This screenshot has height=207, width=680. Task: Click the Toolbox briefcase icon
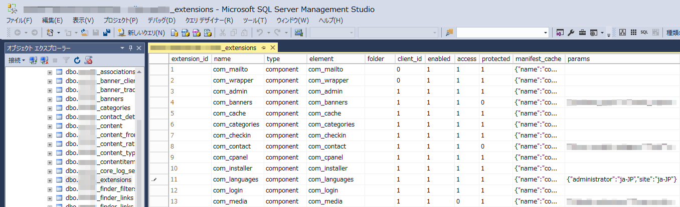582,32
